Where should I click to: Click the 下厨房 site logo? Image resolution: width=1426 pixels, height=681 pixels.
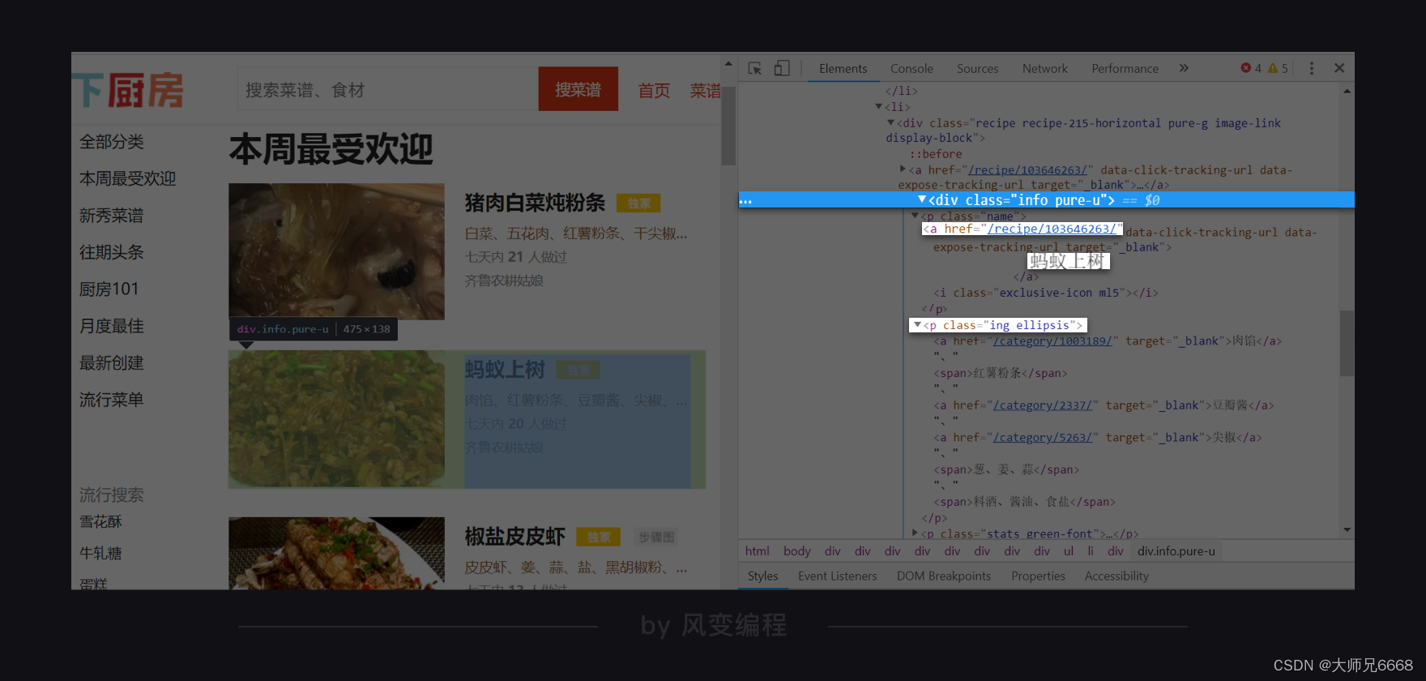[128, 89]
